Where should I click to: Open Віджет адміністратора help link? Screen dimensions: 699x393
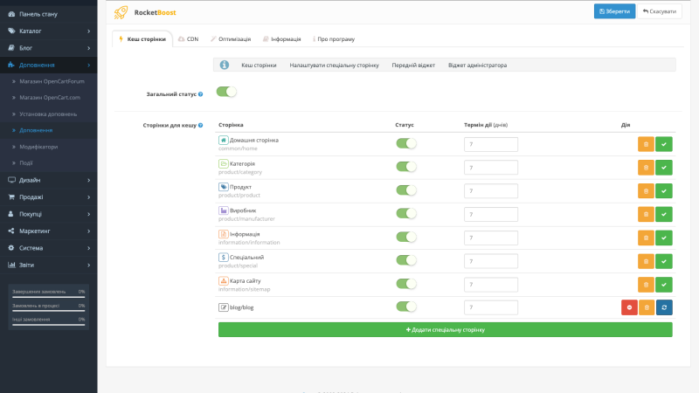pos(477,65)
